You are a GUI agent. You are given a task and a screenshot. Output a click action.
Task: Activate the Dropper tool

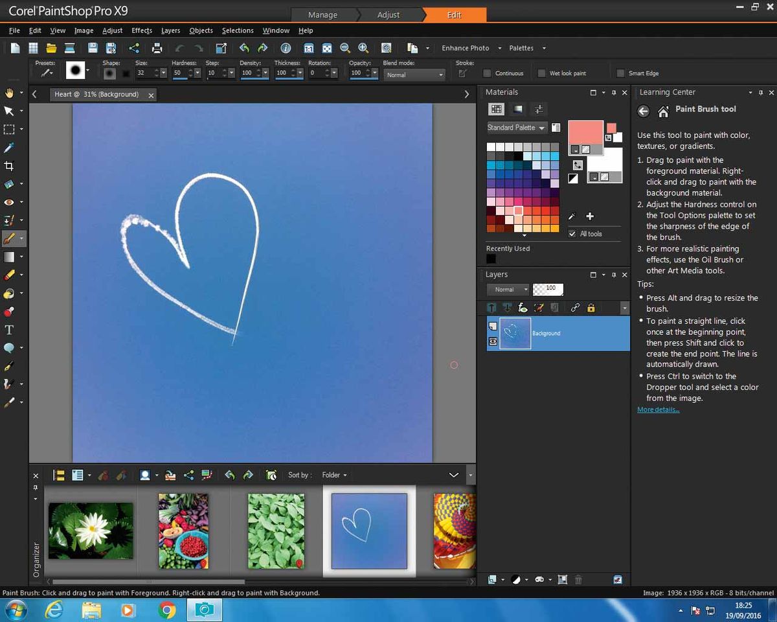[10, 147]
